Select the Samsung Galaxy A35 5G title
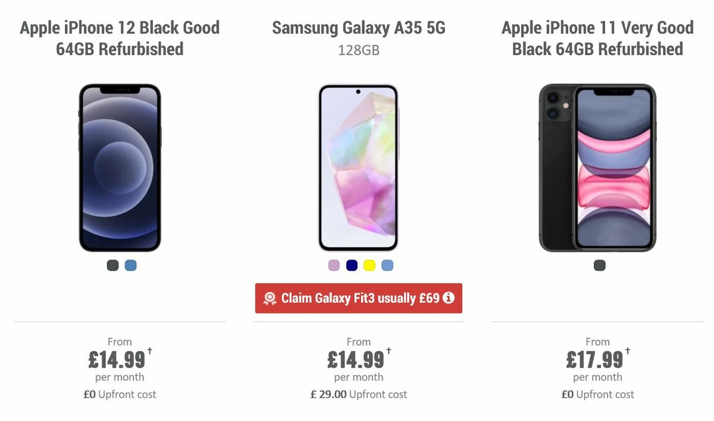This screenshot has width=714, height=421. click(x=358, y=27)
